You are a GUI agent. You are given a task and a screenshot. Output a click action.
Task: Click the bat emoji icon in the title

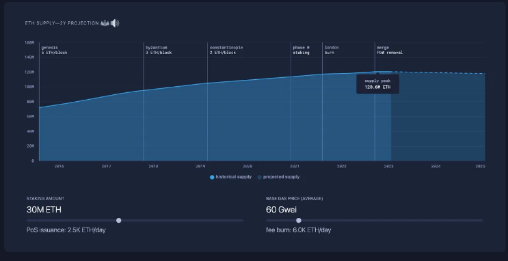pyautogui.click(x=105, y=23)
